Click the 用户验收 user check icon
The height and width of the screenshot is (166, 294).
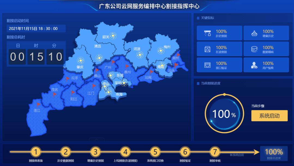coord(254,65)
